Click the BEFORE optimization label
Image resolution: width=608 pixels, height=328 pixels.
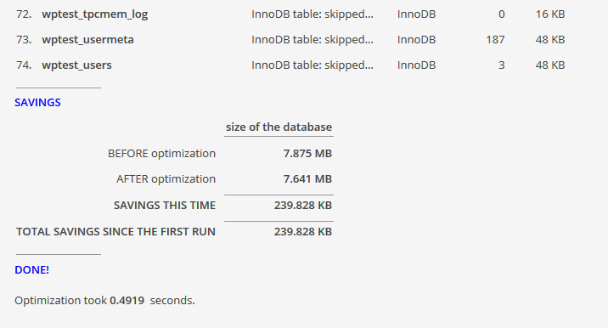pyautogui.click(x=161, y=153)
